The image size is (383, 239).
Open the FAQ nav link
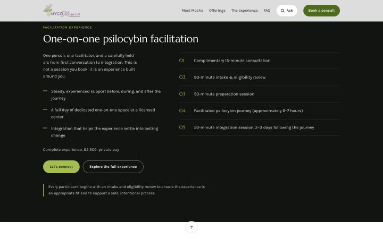[267, 11]
